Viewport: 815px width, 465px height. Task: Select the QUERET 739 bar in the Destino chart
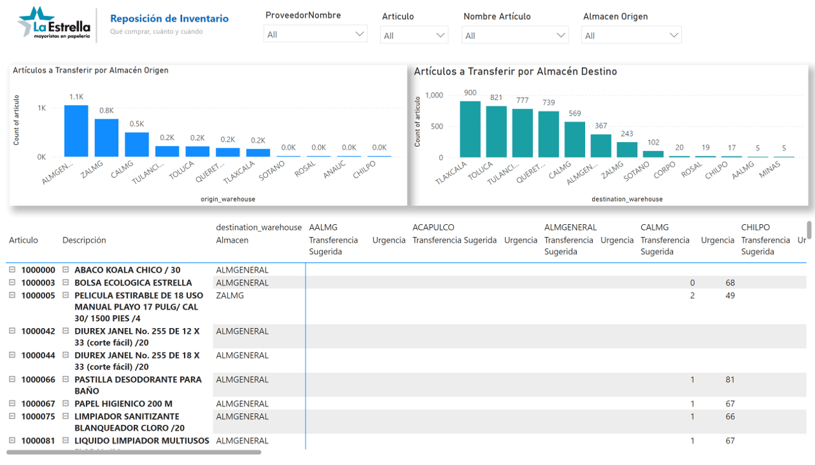click(x=548, y=134)
